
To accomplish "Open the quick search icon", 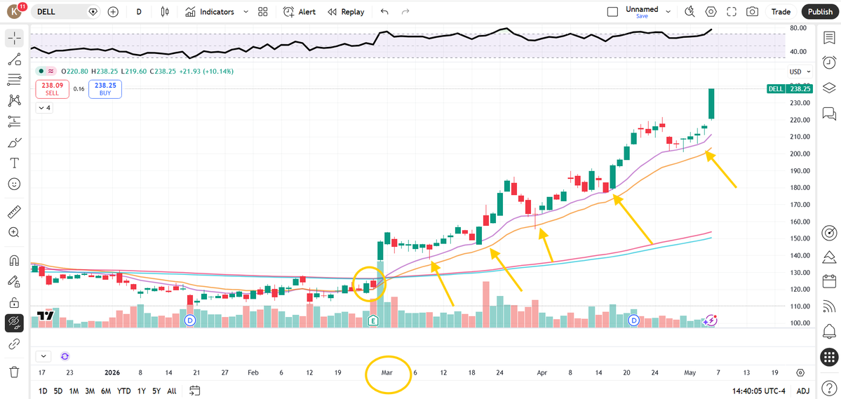I will coord(689,12).
